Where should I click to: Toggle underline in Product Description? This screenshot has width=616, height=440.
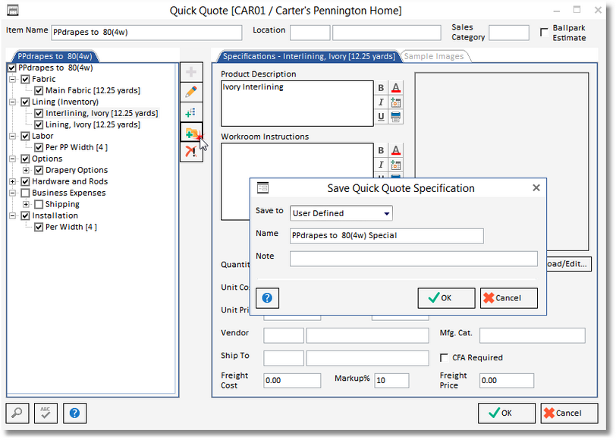point(381,117)
